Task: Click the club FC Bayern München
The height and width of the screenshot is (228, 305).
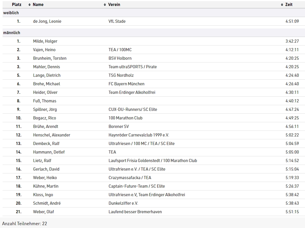Action: point(126,84)
